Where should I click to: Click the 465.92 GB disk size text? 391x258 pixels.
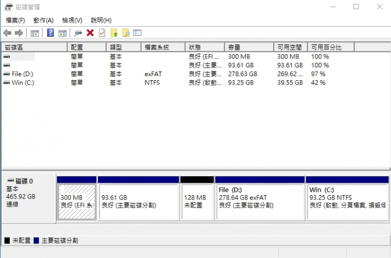21,197
